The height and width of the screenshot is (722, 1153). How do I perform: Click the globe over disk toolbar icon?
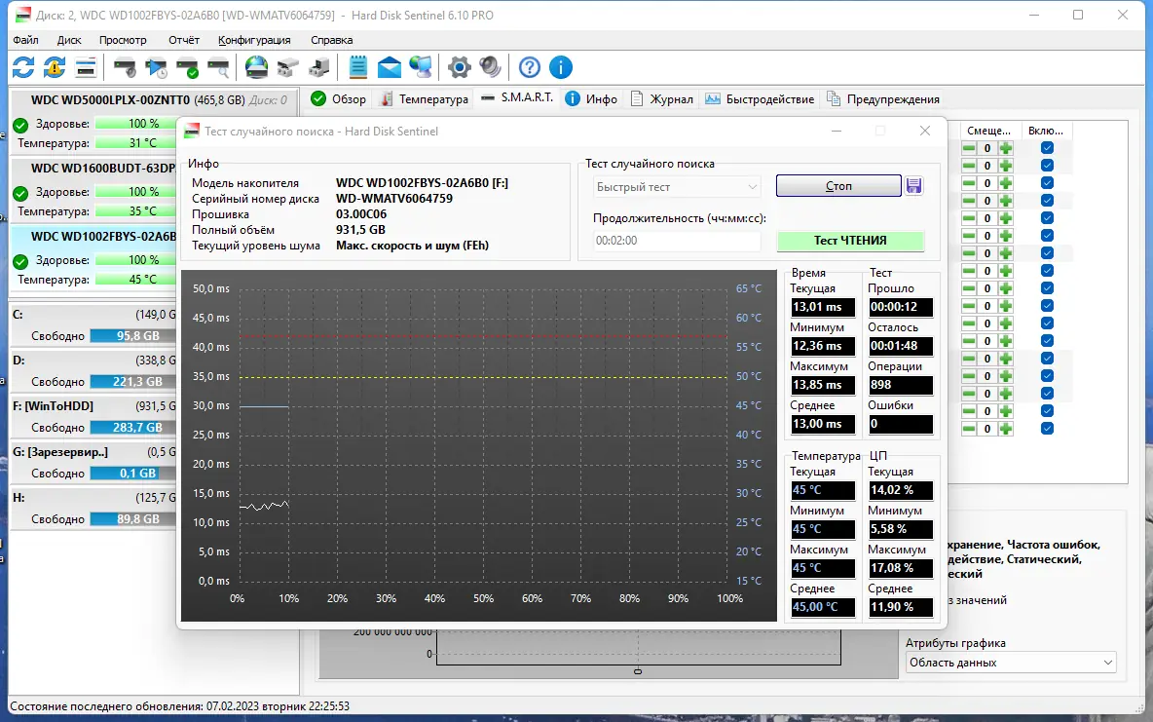pos(257,67)
